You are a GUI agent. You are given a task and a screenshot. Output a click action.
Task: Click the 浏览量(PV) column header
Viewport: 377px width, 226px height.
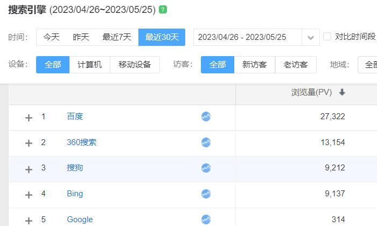(x=311, y=92)
